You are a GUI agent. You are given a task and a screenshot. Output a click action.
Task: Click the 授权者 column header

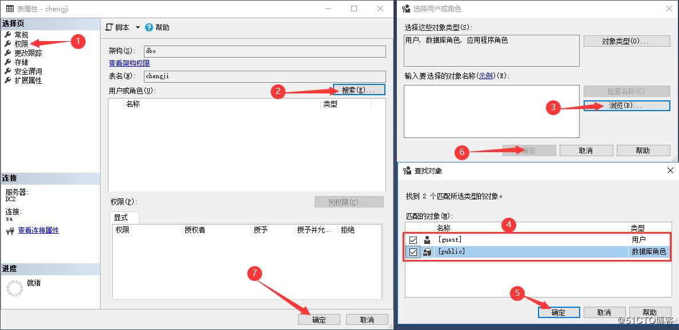tap(216, 230)
